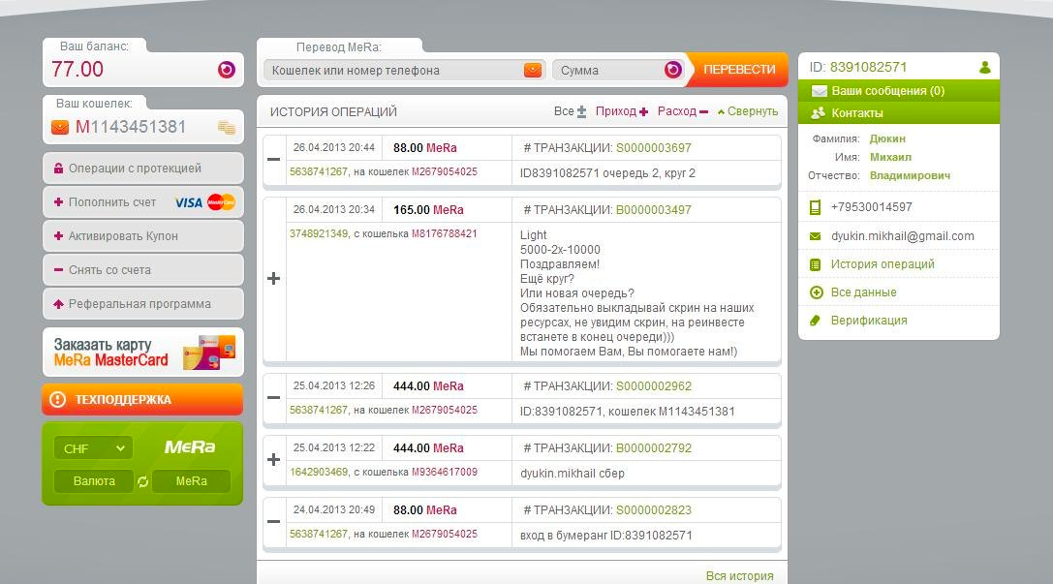This screenshot has height=584, width=1053.
Task: Click the currency icon in Сумма field
Action: click(673, 70)
